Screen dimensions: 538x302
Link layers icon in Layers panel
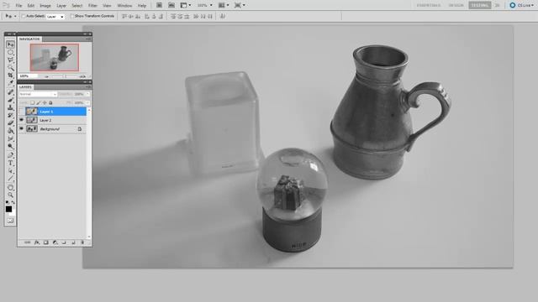pos(28,242)
